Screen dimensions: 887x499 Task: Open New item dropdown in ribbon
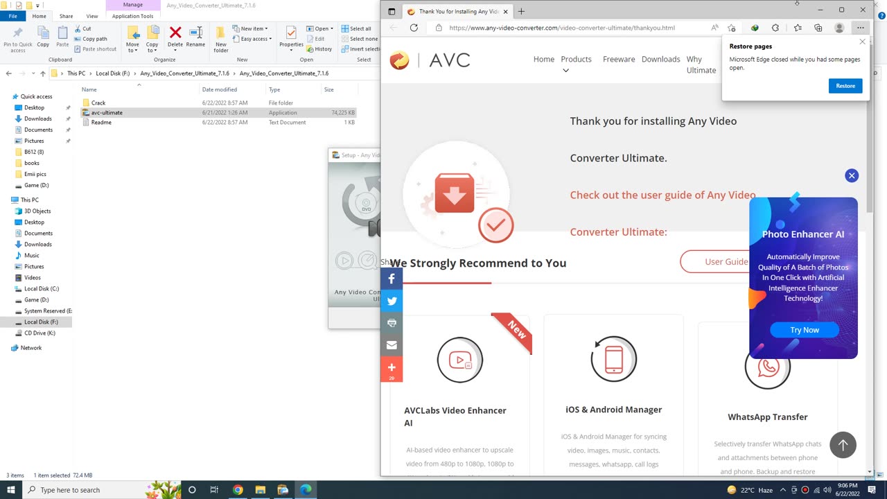[x=250, y=28]
